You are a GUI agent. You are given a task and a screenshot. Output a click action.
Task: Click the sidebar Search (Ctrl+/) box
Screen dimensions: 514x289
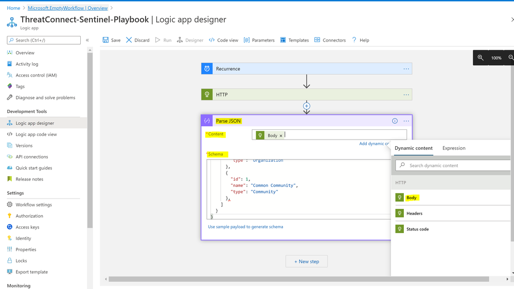click(x=44, y=40)
